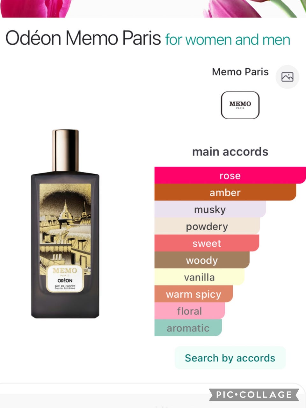This screenshot has height=408, width=306.
Task: Open the photo gallery image icon
Action: click(x=287, y=77)
